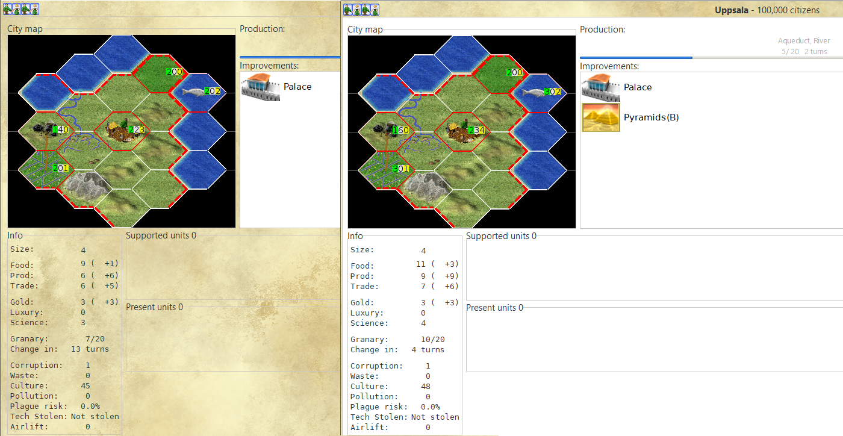Screen dimensions: 843x436
Task: Click first citizen icon in left window
Action: (8, 9)
